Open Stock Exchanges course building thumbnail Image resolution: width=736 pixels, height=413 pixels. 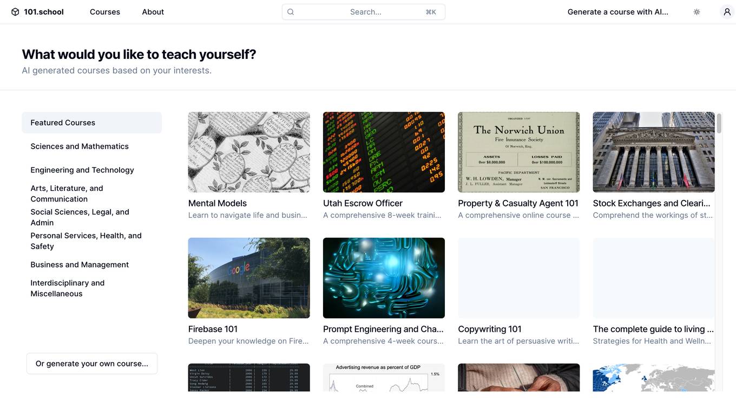pos(654,152)
